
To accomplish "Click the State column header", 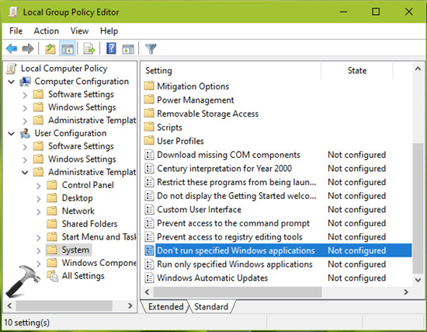I will (x=357, y=71).
